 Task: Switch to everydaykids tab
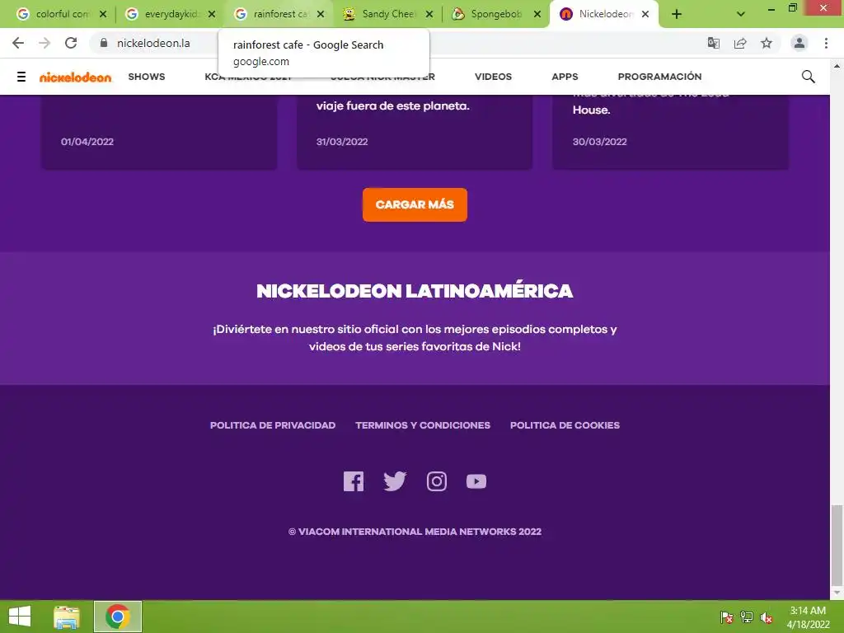[170, 14]
